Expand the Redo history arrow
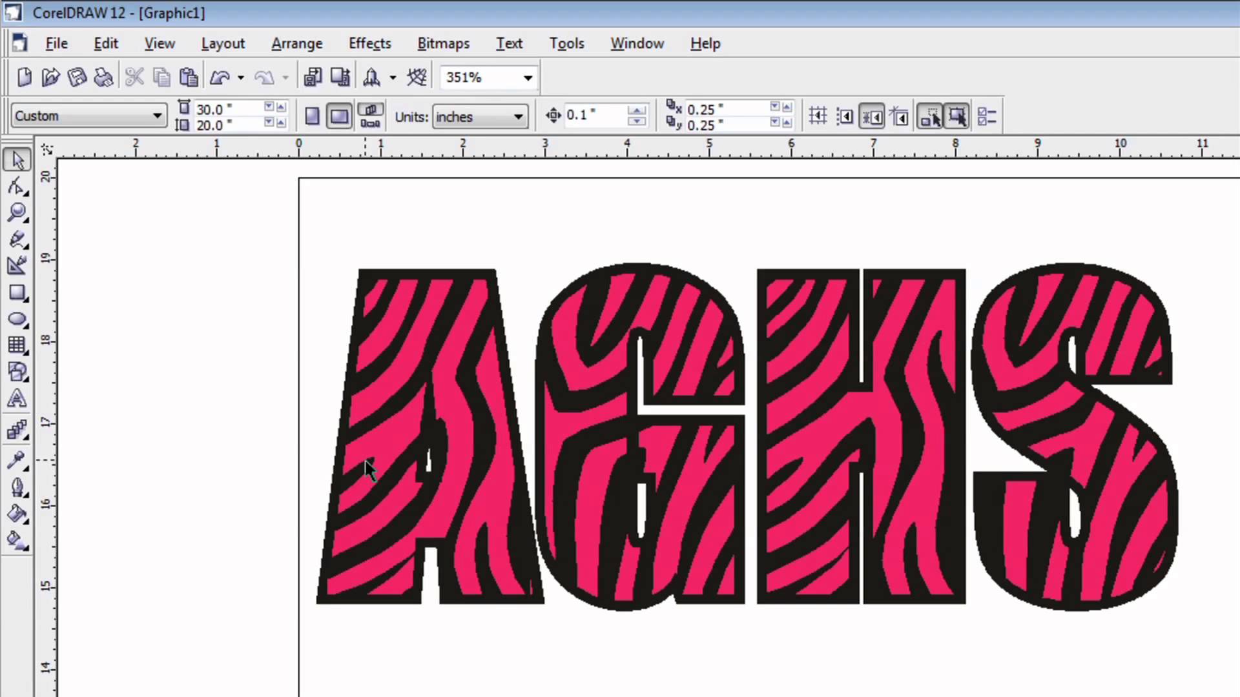Screen dimensions: 1240x697 click(285, 78)
